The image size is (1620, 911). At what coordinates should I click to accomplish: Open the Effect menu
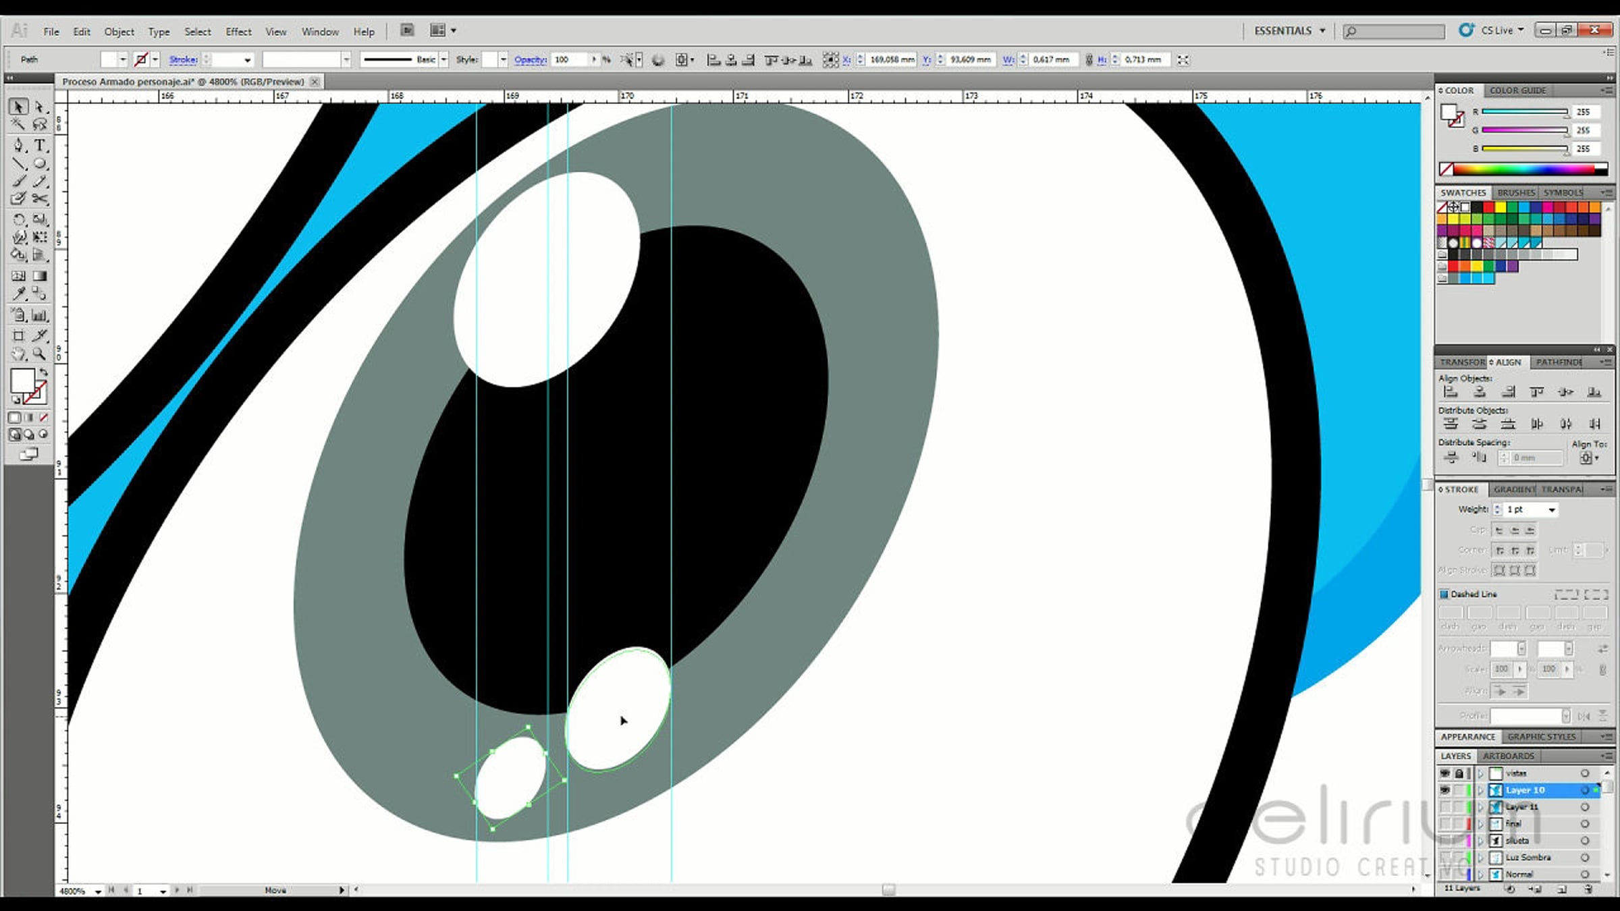238,32
